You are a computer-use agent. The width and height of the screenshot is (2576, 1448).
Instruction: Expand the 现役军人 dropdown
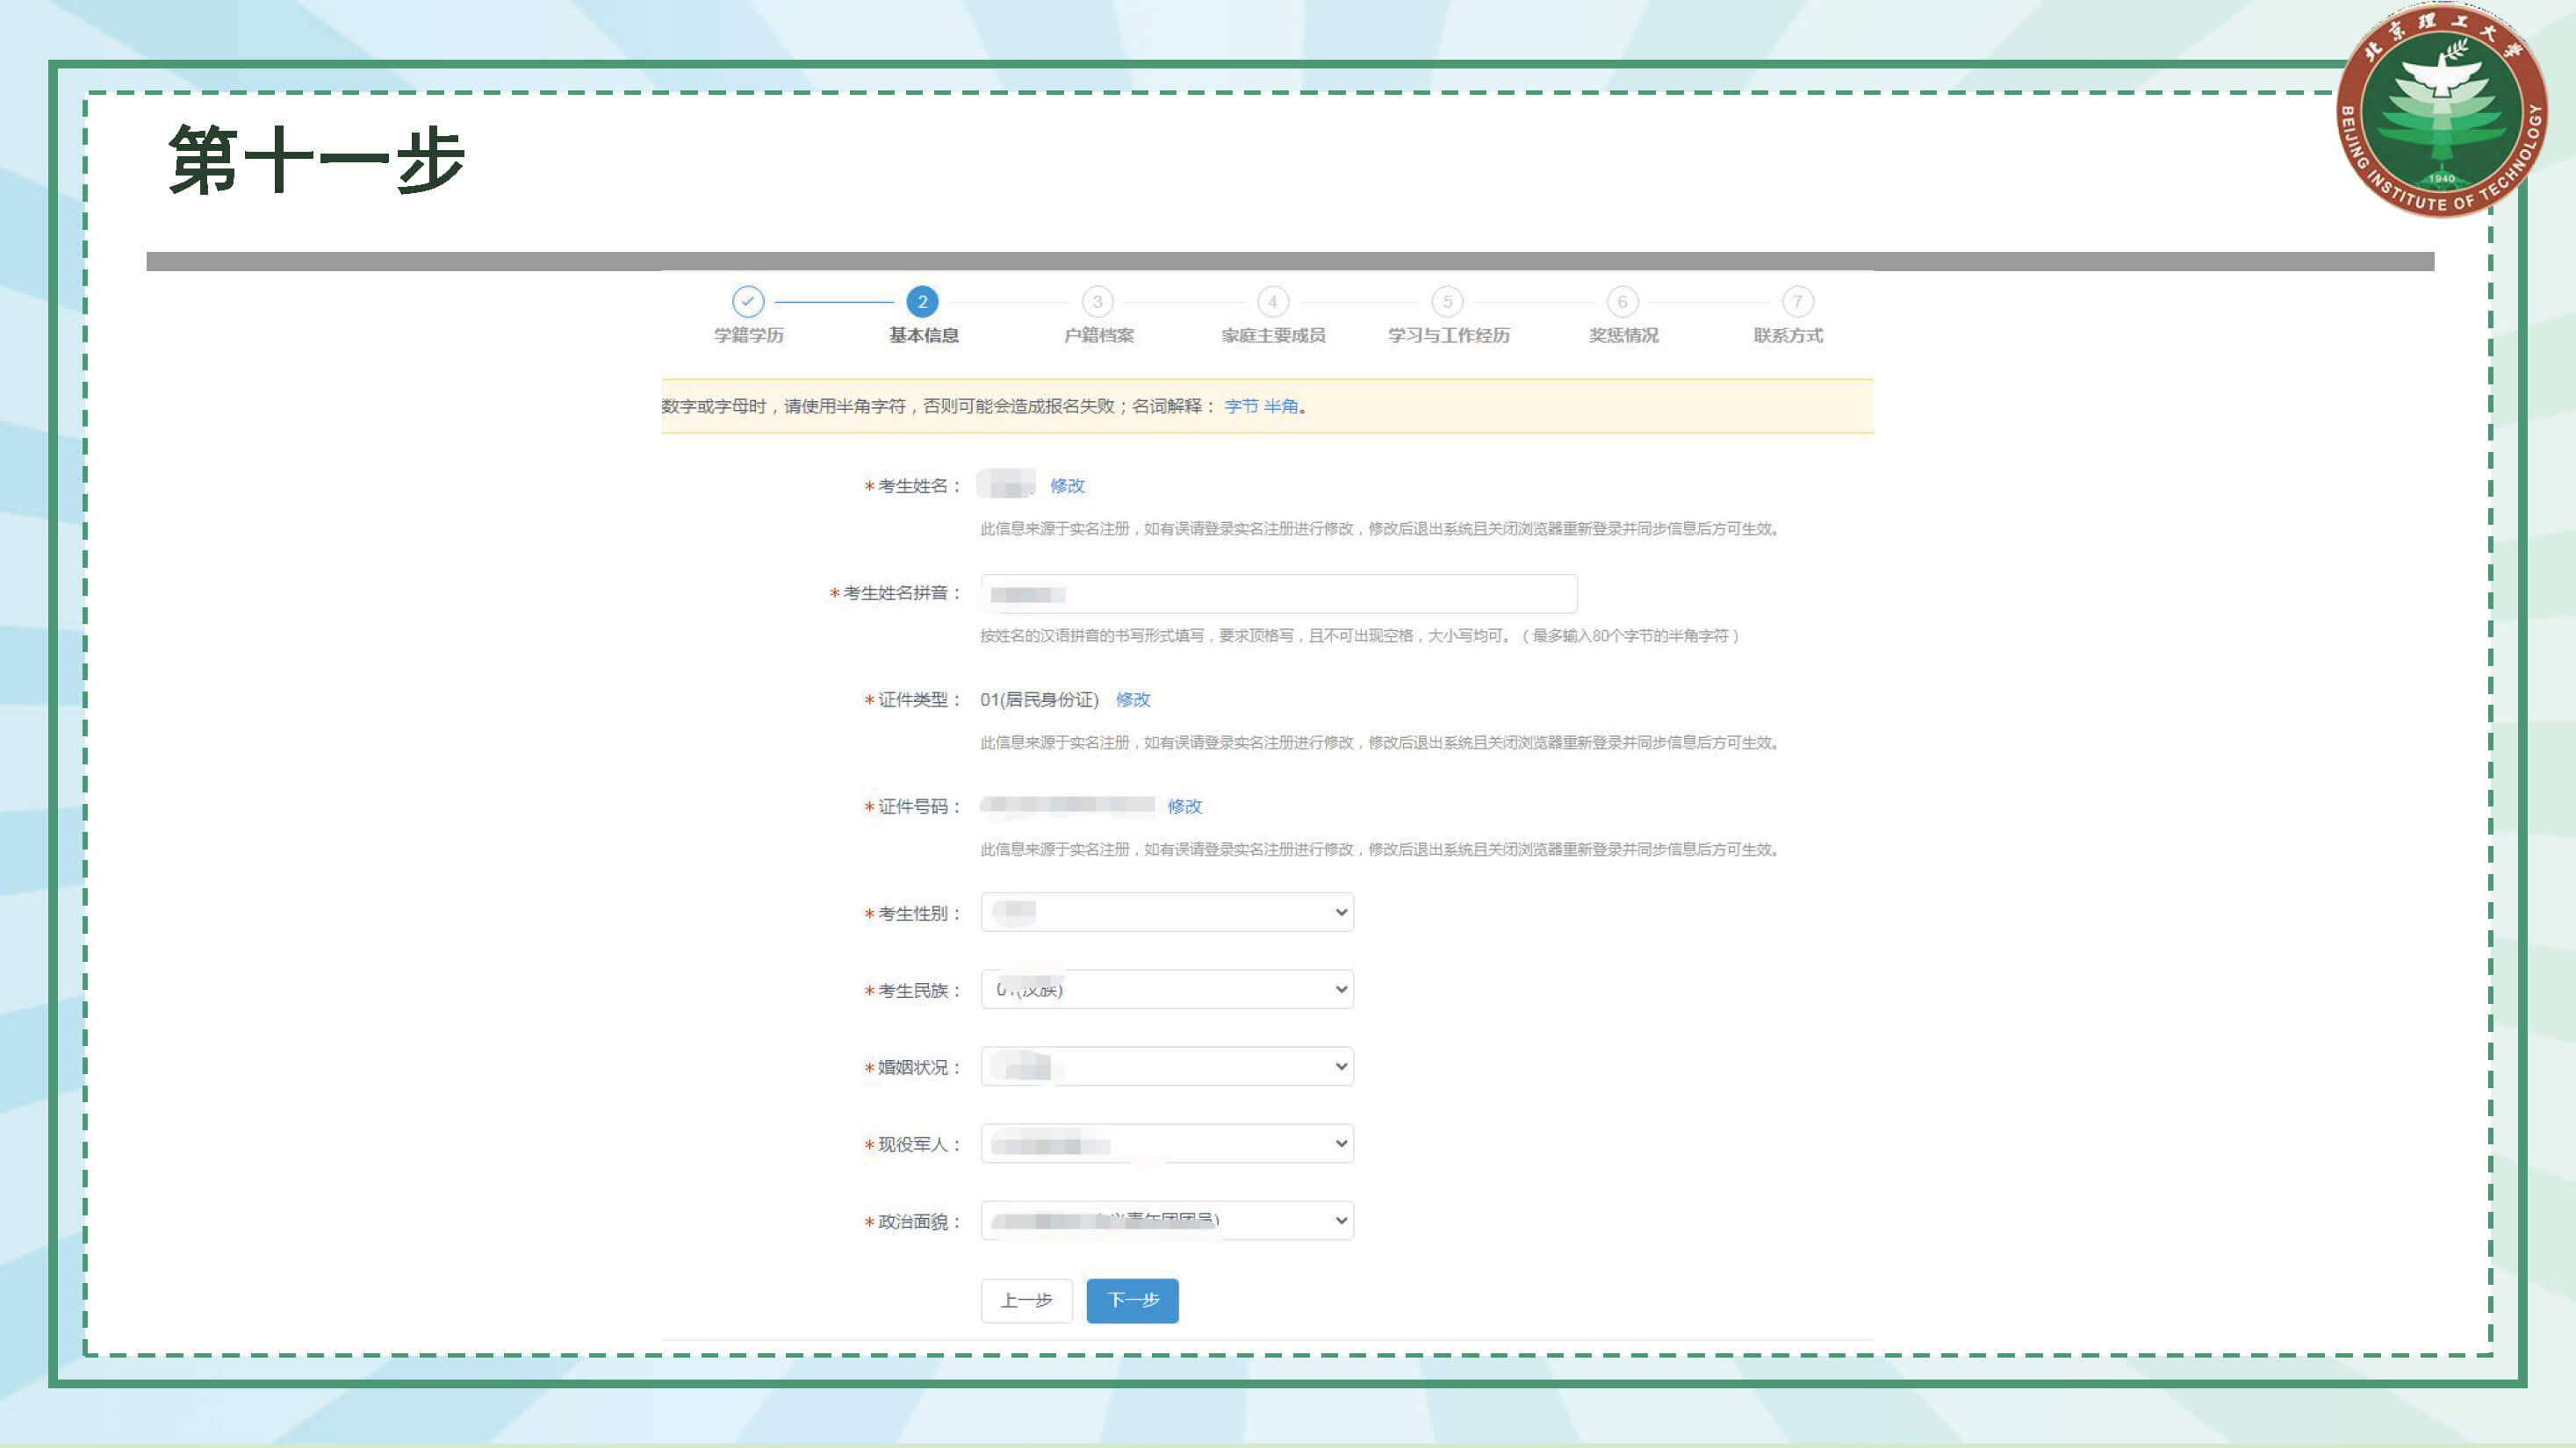click(x=1167, y=1143)
